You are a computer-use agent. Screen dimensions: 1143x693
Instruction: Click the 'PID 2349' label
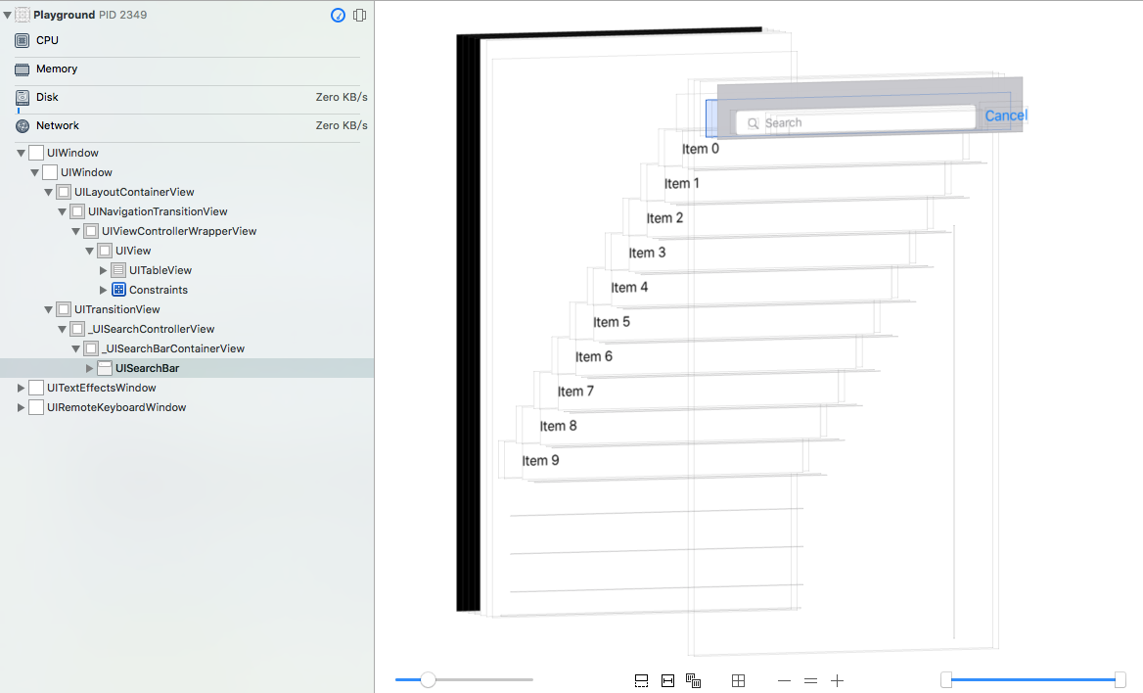(x=122, y=15)
